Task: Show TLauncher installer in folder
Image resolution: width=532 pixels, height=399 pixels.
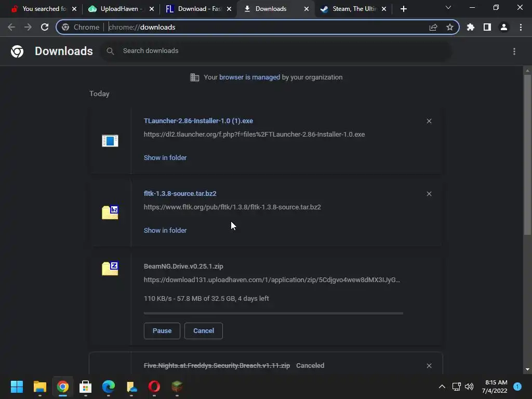Action: tap(165, 158)
